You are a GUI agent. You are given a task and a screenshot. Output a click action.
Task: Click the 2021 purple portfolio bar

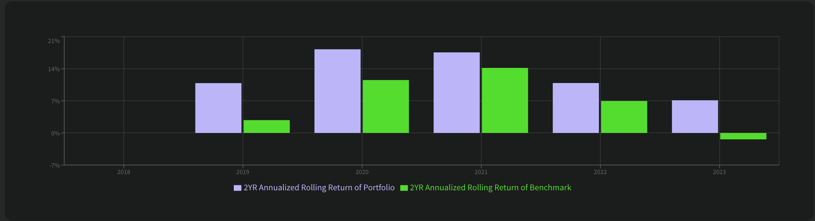(x=456, y=92)
